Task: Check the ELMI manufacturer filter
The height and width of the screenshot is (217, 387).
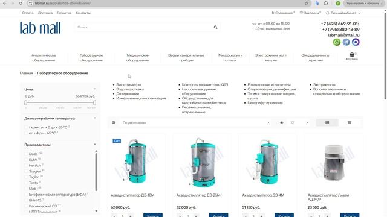Action: (x=26, y=160)
